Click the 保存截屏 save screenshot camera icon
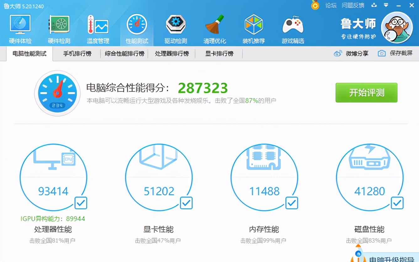 click(x=381, y=54)
